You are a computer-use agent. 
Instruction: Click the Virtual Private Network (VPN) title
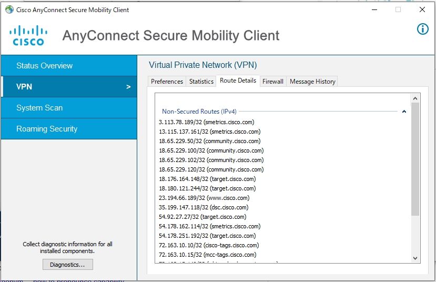(x=202, y=65)
